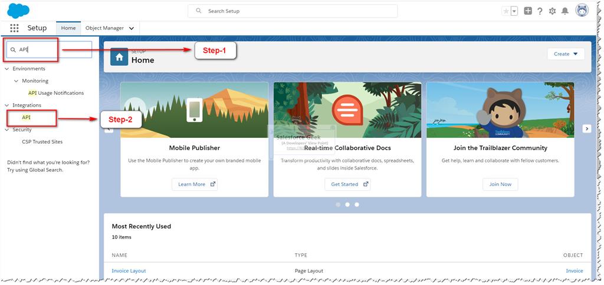The height and width of the screenshot is (285, 604).
Task: Open the help question mark icon
Action: pos(540,11)
